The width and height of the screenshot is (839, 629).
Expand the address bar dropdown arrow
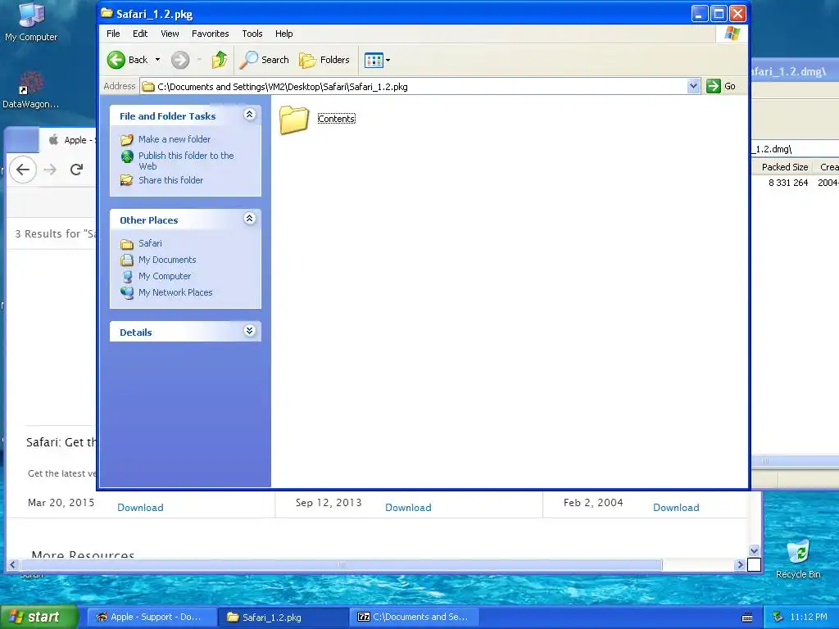click(693, 86)
